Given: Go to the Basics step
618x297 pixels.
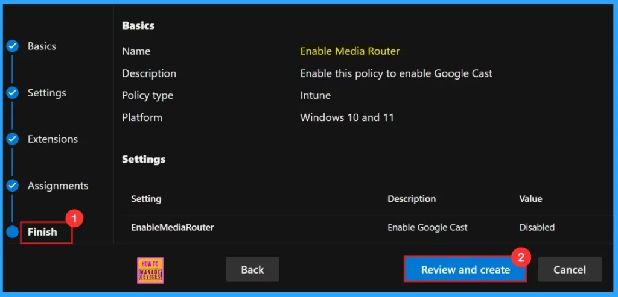Looking at the screenshot, I should (x=42, y=46).
